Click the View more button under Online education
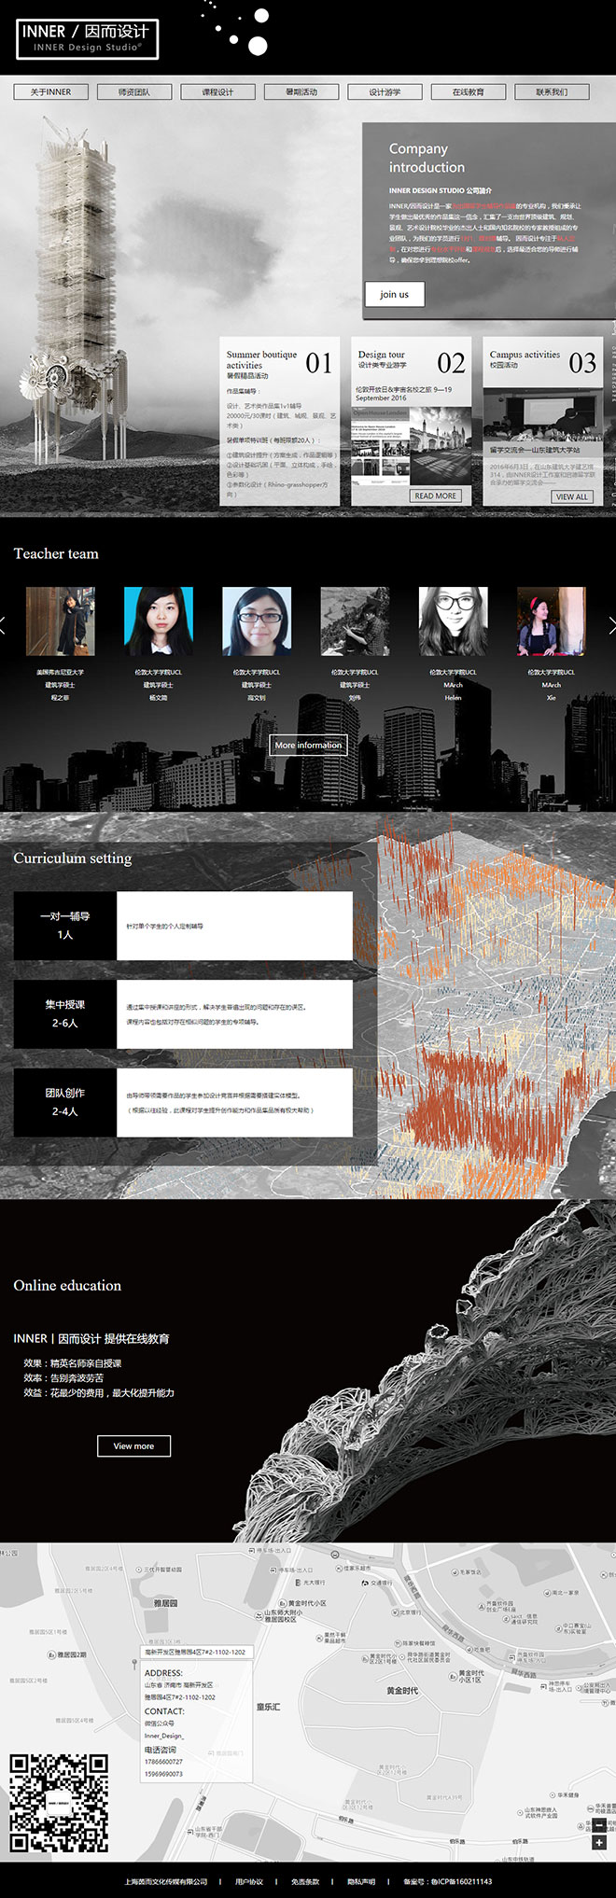Screen dimensions: 616x1898 [133, 1445]
